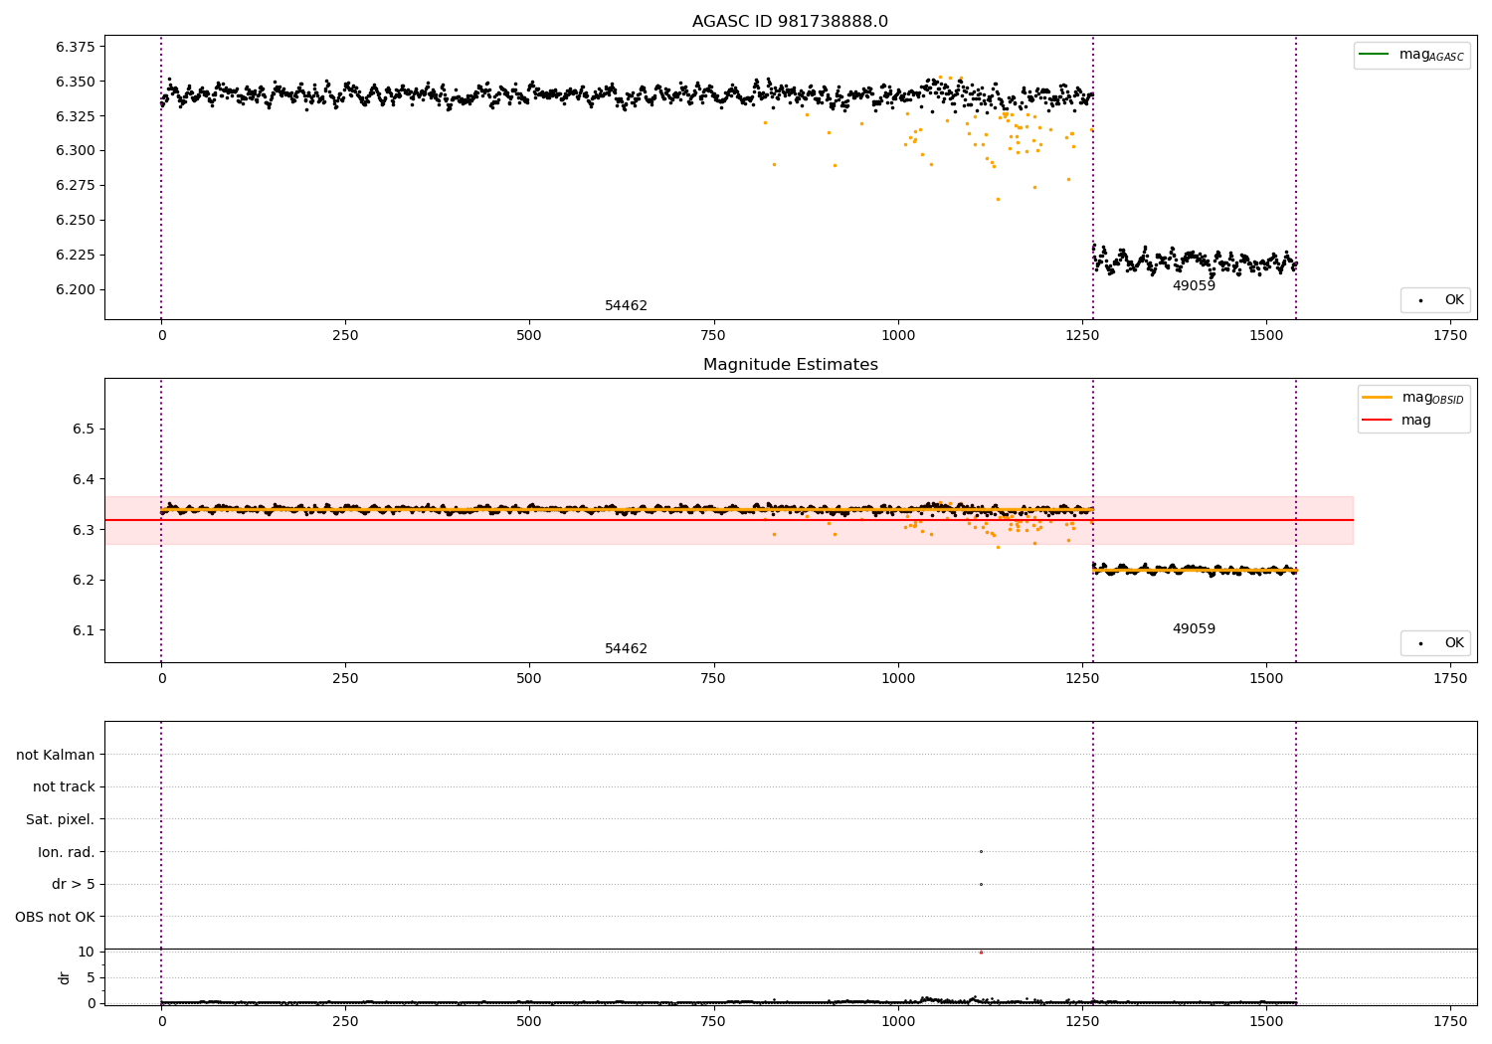The width and height of the screenshot is (1492, 1044).
Task: Click the 'OK' legend in the top plot
Action: tap(1435, 299)
